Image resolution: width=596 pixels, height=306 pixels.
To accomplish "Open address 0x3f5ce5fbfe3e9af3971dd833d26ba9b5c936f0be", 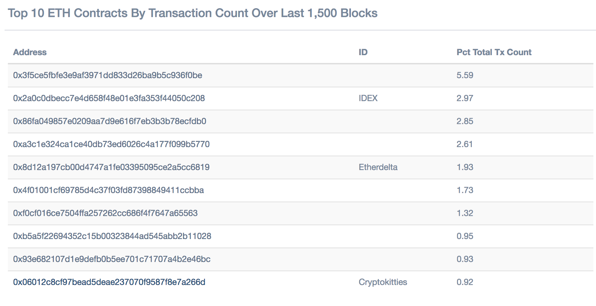I will click(107, 75).
